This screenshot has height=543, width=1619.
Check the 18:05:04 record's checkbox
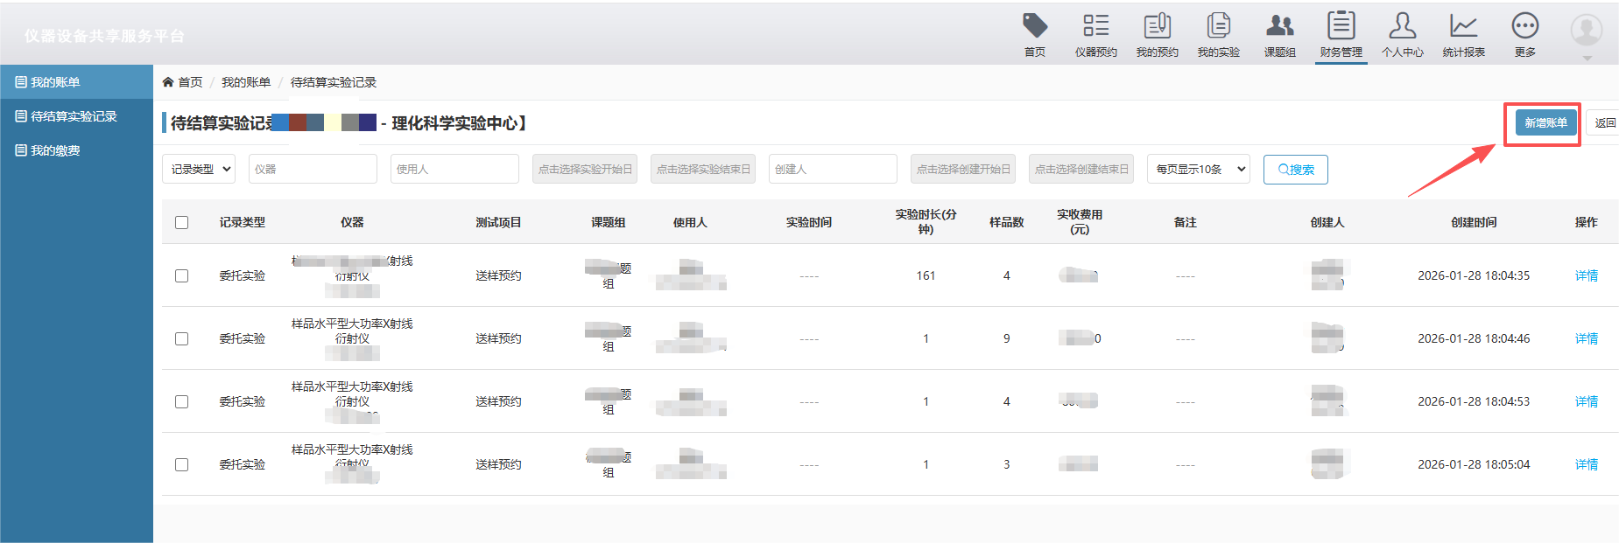[x=182, y=465]
